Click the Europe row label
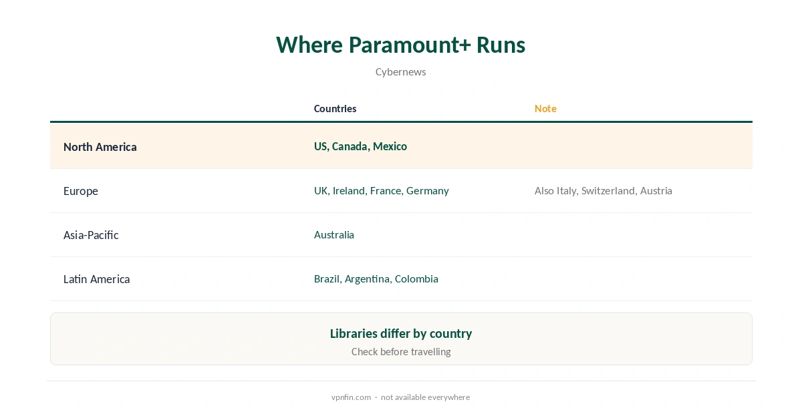 pos(81,191)
